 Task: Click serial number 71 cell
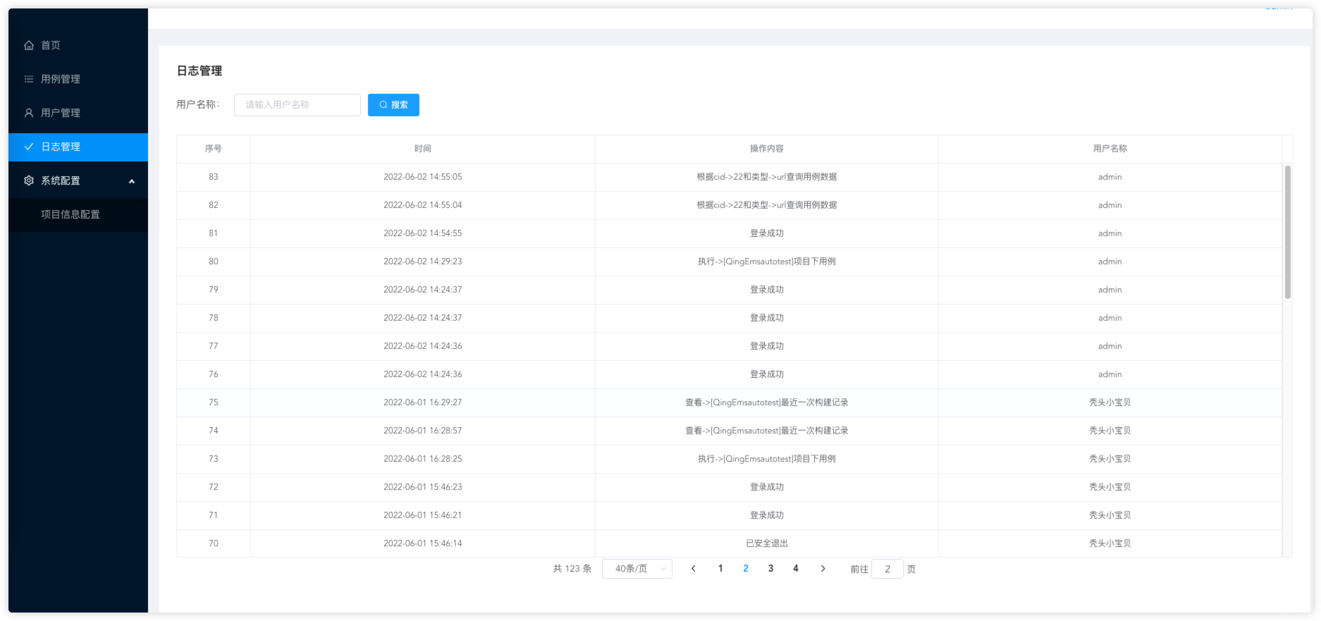[213, 515]
